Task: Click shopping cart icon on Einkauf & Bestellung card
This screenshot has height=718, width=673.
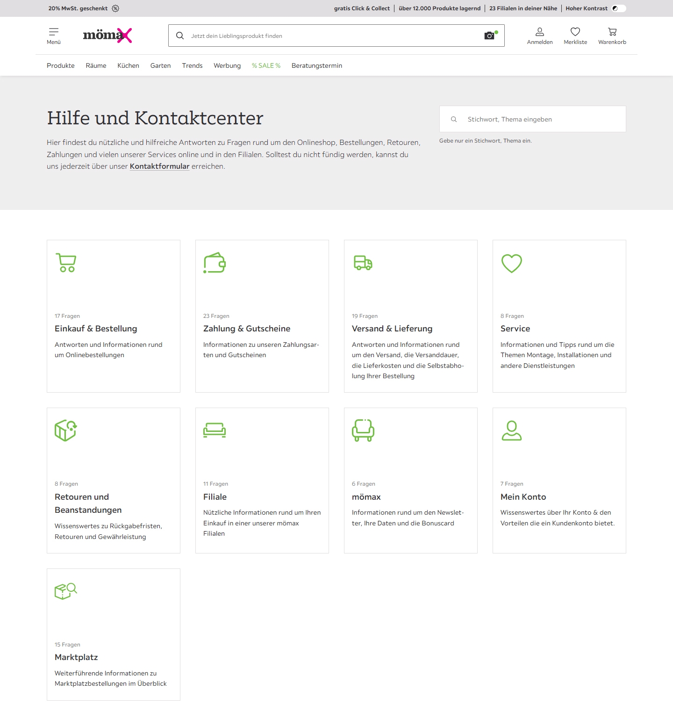Action: (x=66, y=263)
